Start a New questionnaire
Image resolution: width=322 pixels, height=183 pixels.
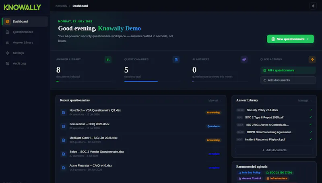[x=290, y=39]
